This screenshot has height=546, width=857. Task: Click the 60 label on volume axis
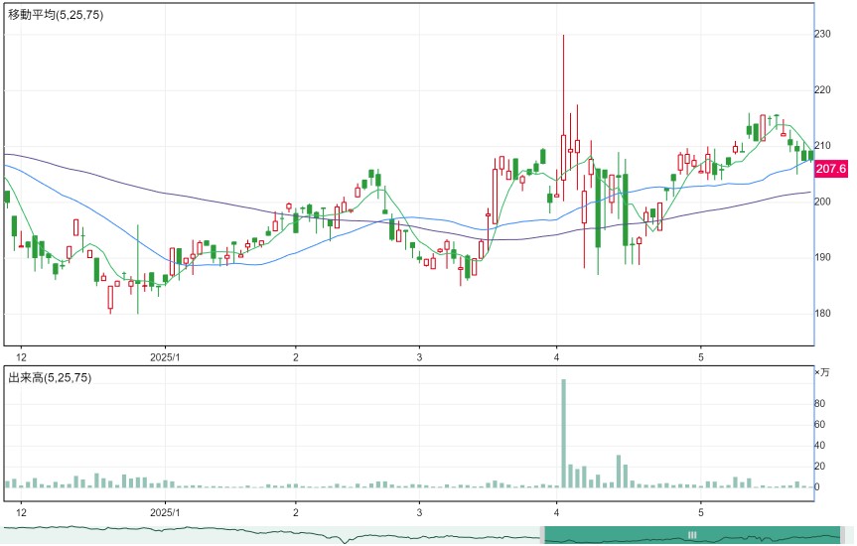pos(820,424)
